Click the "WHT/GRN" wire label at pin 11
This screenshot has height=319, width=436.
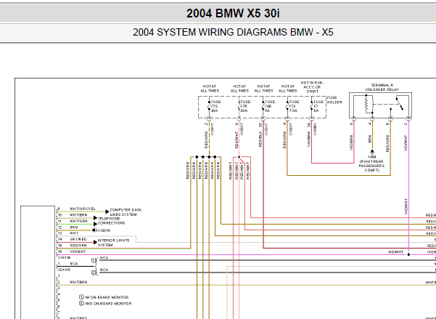tap(78, 221)
